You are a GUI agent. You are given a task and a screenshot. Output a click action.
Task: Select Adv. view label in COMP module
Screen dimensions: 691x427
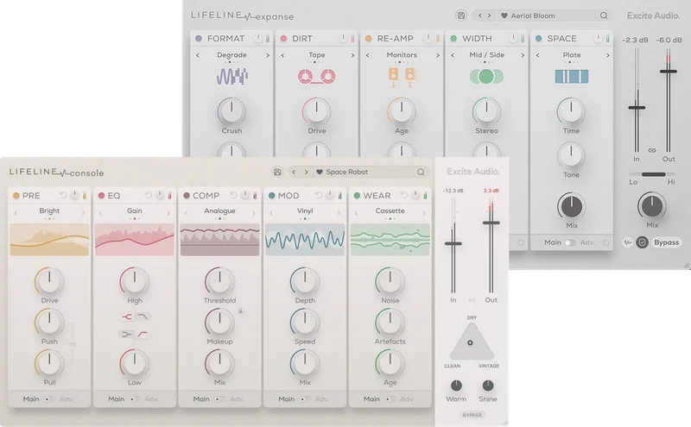point(237,399)
